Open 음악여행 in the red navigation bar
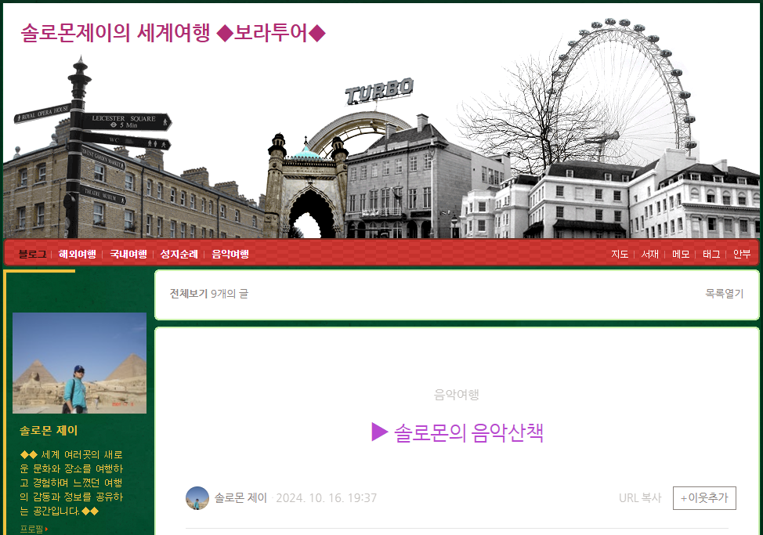This screenshot has height=535, width=763. [230, 255]
